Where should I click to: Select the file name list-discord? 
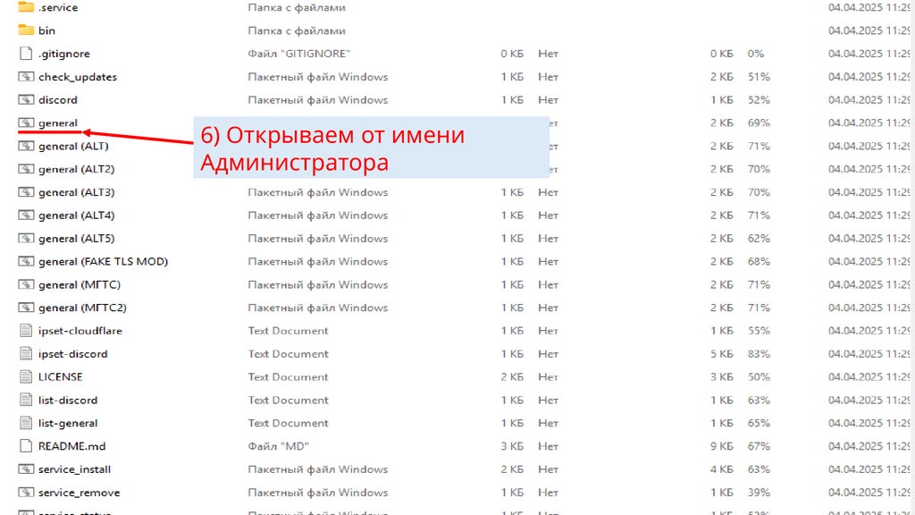68,400
